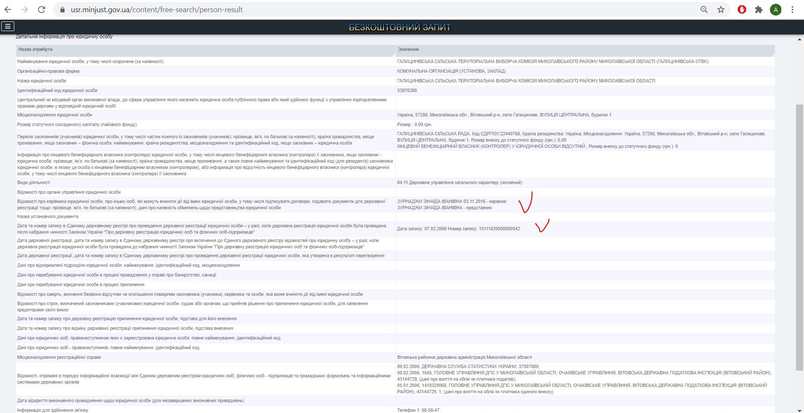Click the Детальна інформація про юридичну особу heading
The height and width of the screenshot is (413, 804).
tap(64, 37)
